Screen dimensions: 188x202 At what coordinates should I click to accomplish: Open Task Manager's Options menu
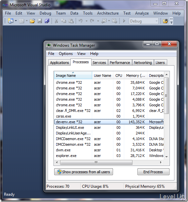(x=66, y=54)
